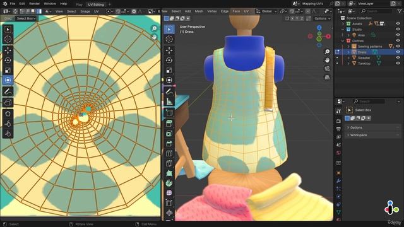Open the Window menu

(x=50, y=4)
